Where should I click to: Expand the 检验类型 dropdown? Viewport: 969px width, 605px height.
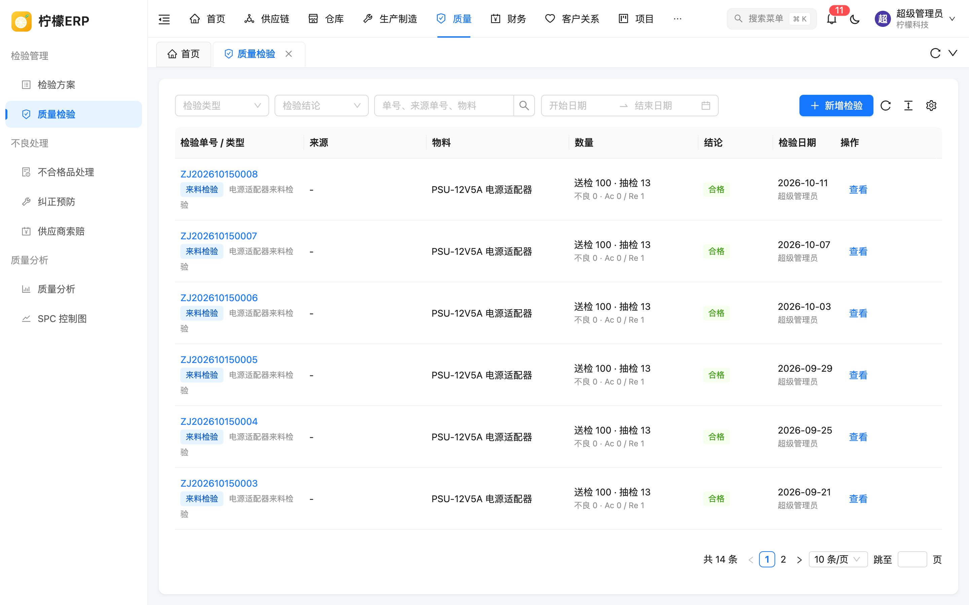pos(222,106)
